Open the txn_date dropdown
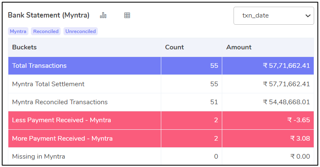320x167 pixels. coord(274,16)
